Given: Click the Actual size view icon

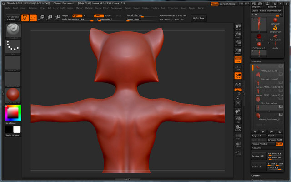Looking at the screenshot, I should [238, 44].
